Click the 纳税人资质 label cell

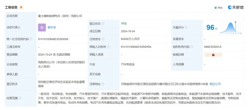point(104,55)
